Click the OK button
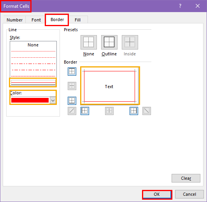Screen dimensions: 207x202 tap(157, 194)
